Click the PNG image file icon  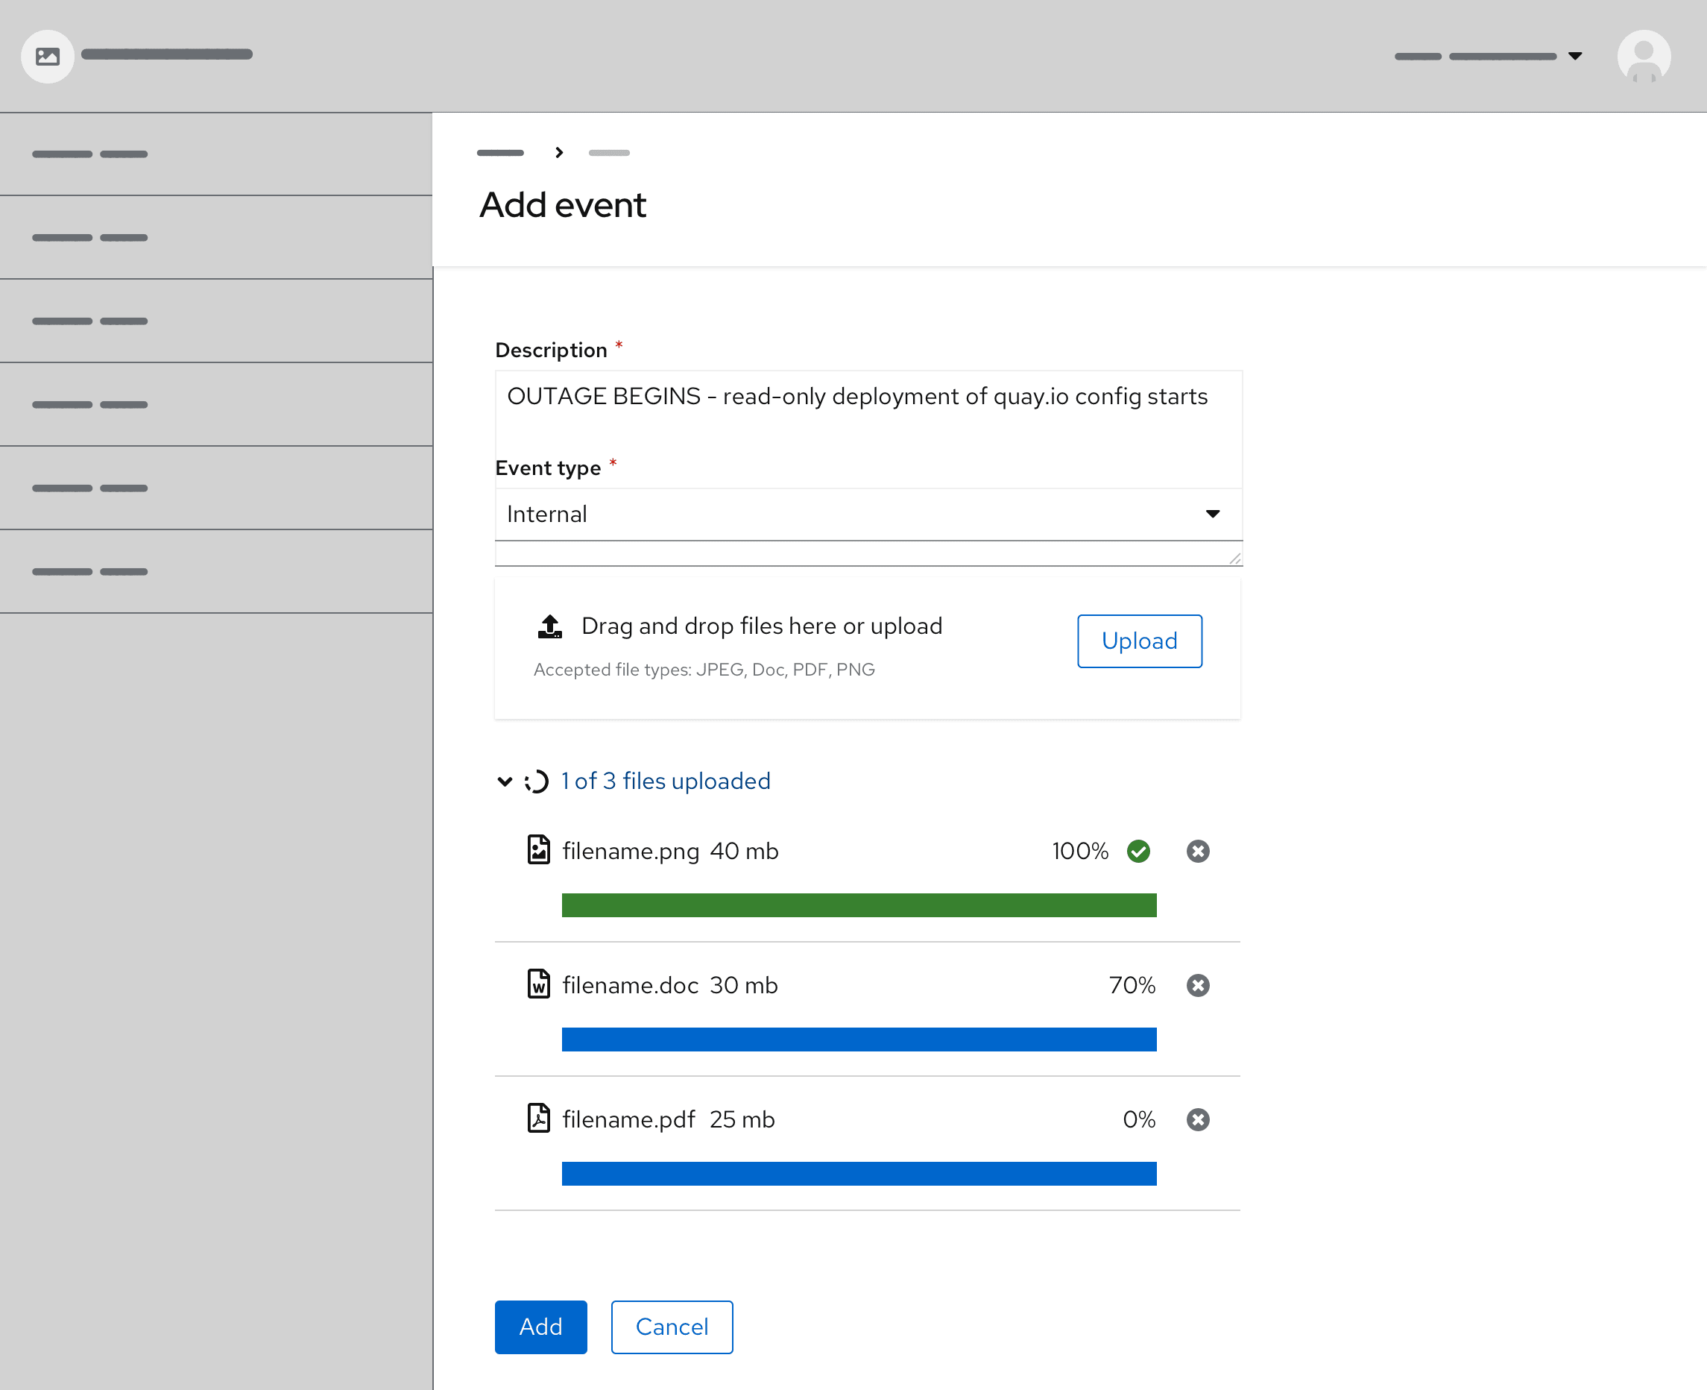[539, 850]
